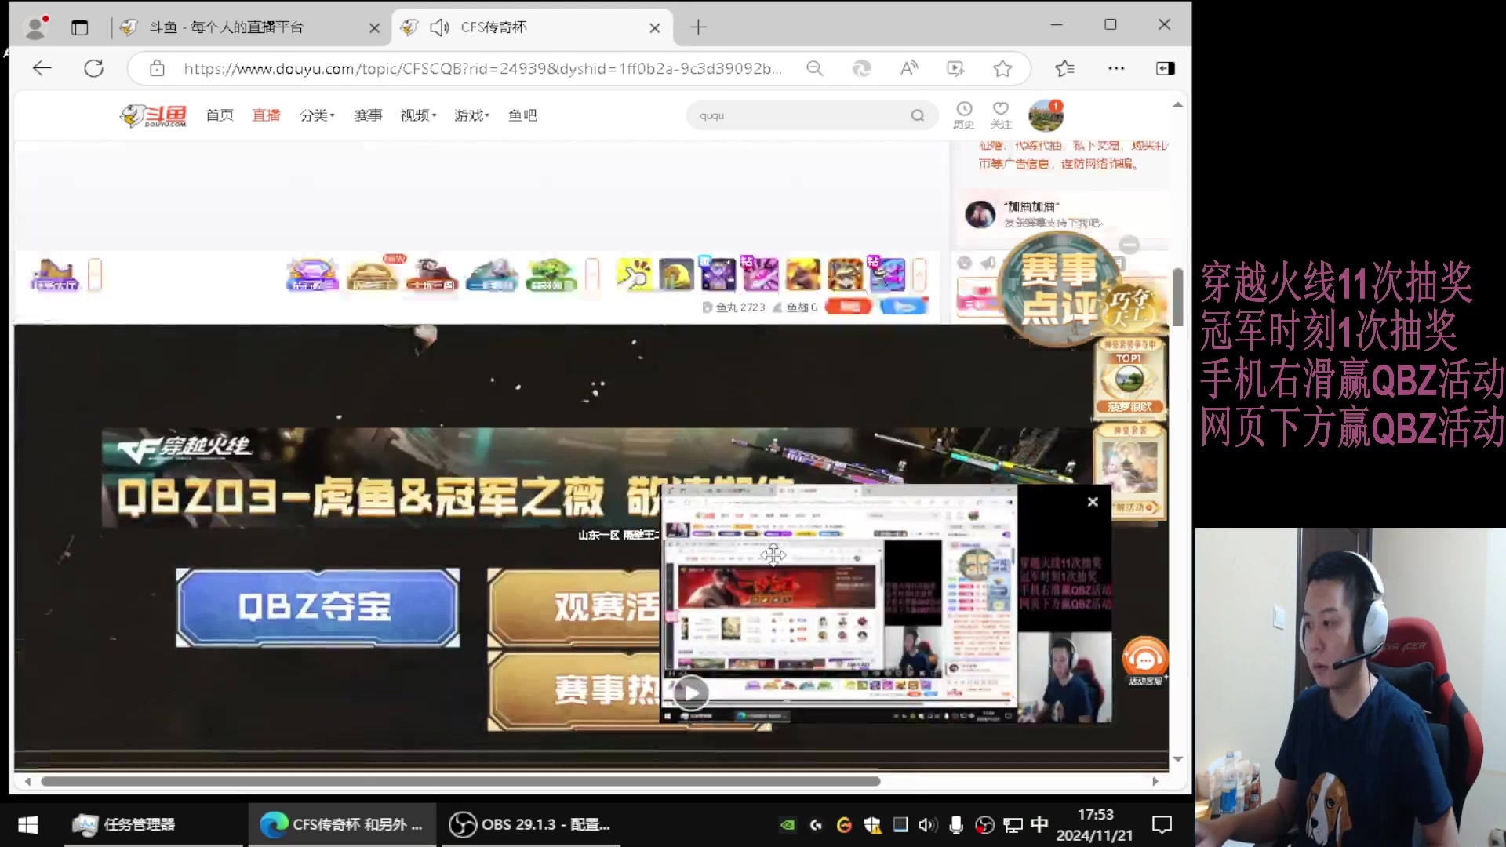The width and height of the screenshot is (1506, 847).
Task: Click the 赛事热 gold button
Action: tap(575, 690)
